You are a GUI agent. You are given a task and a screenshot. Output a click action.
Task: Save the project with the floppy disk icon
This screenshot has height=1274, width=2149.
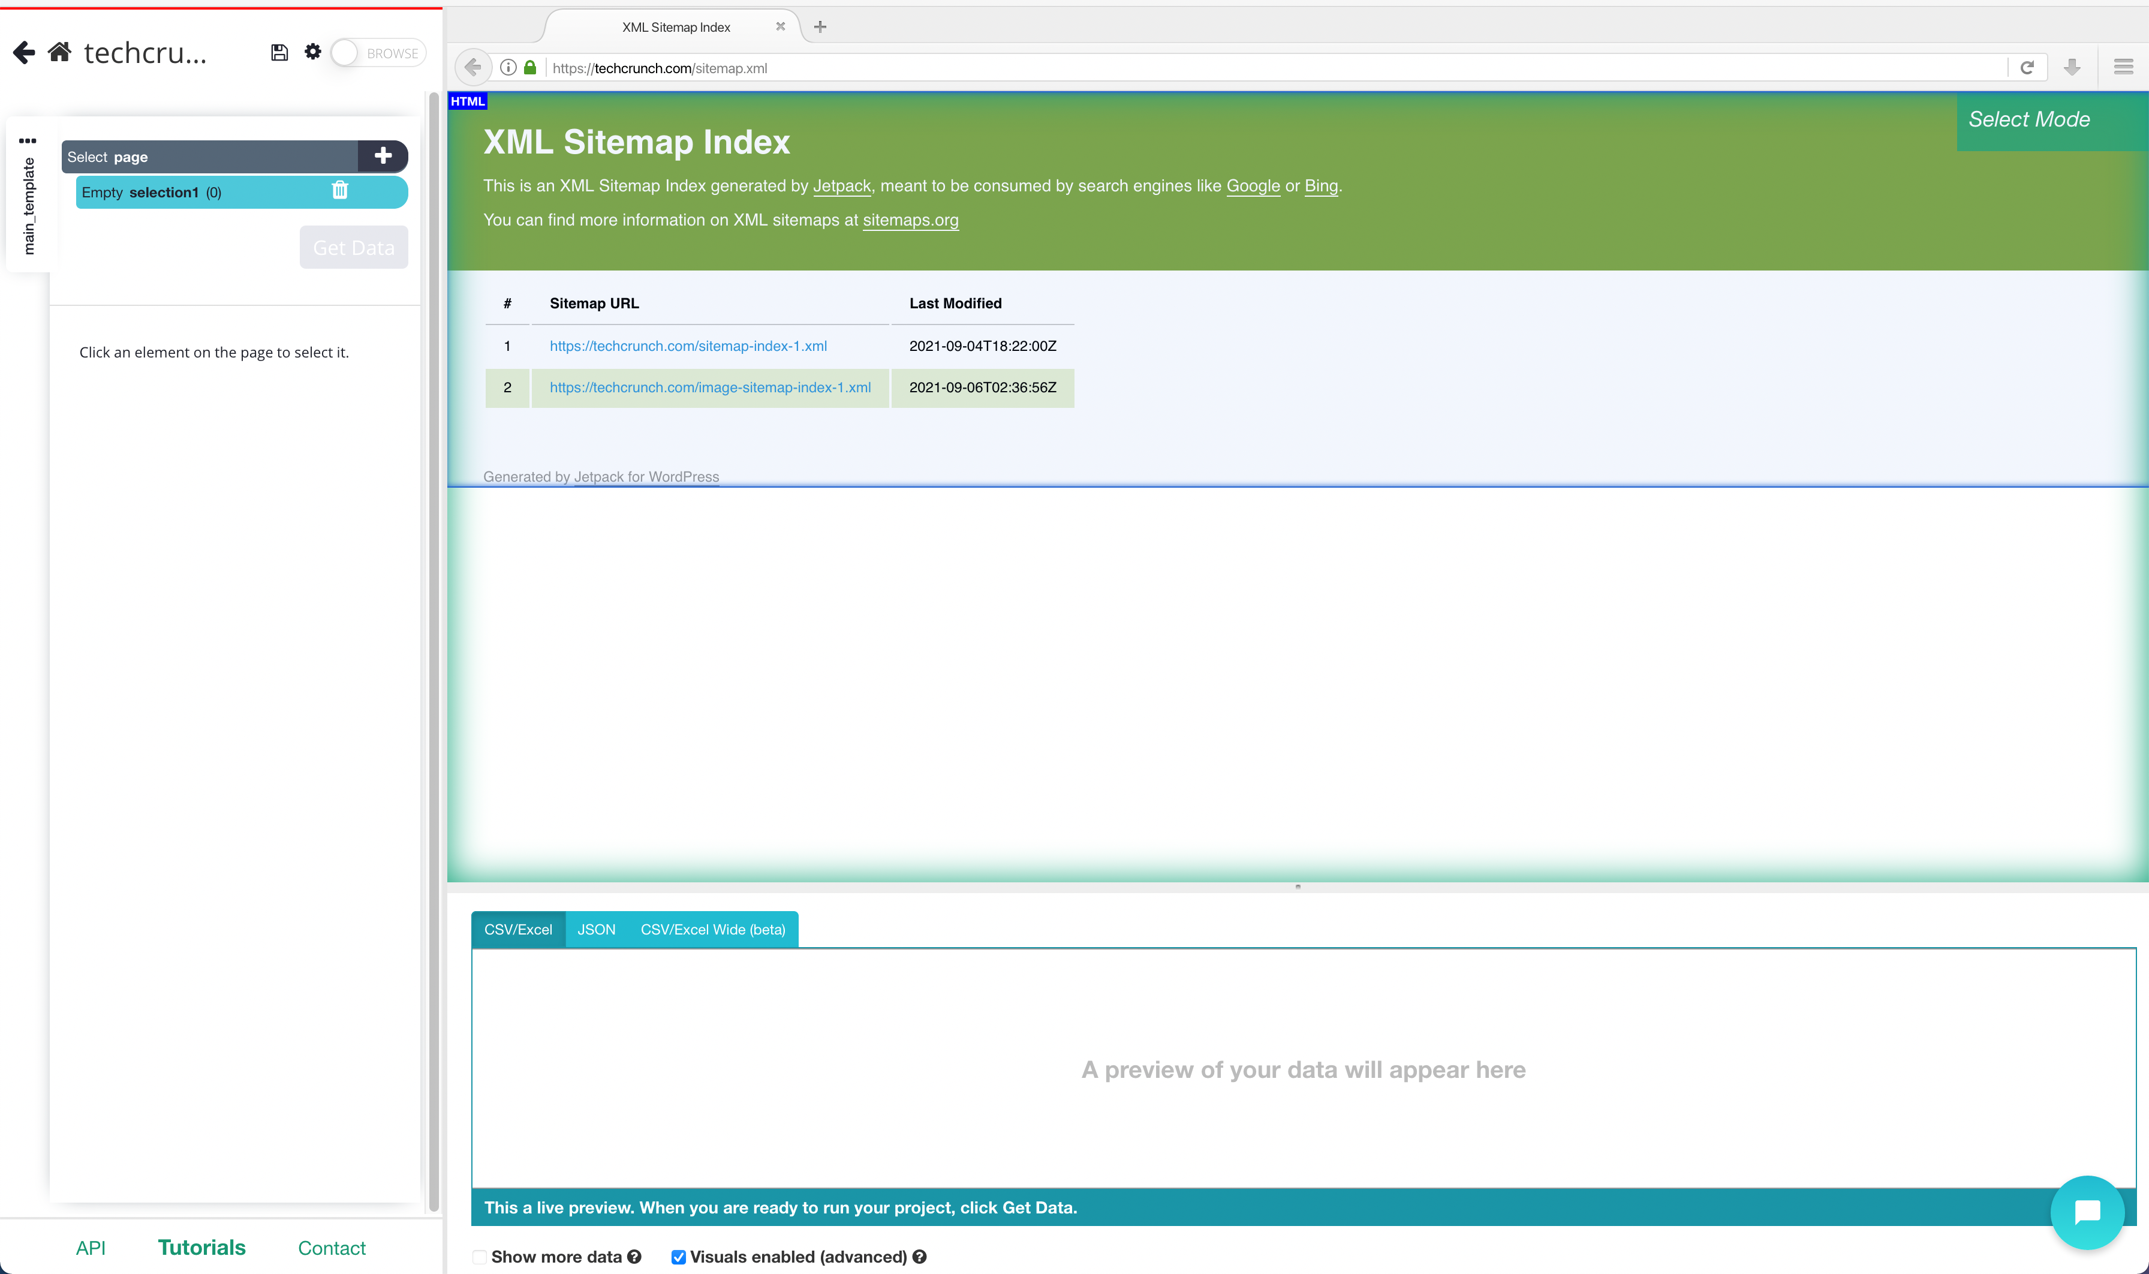[279, 52]
